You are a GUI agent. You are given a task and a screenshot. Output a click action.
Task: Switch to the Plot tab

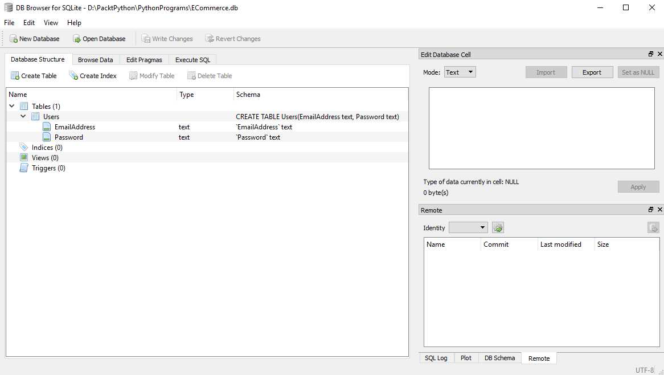(466, 358)
